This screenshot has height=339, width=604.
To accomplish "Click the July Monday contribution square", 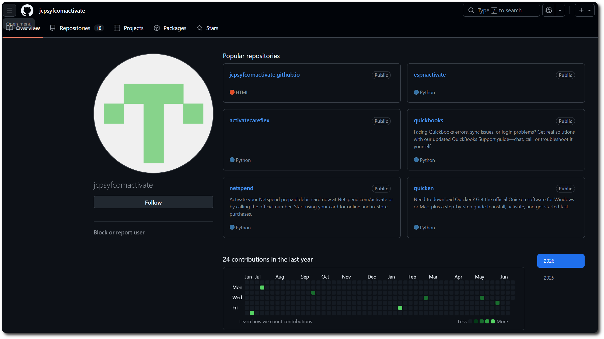I will 262,287.
